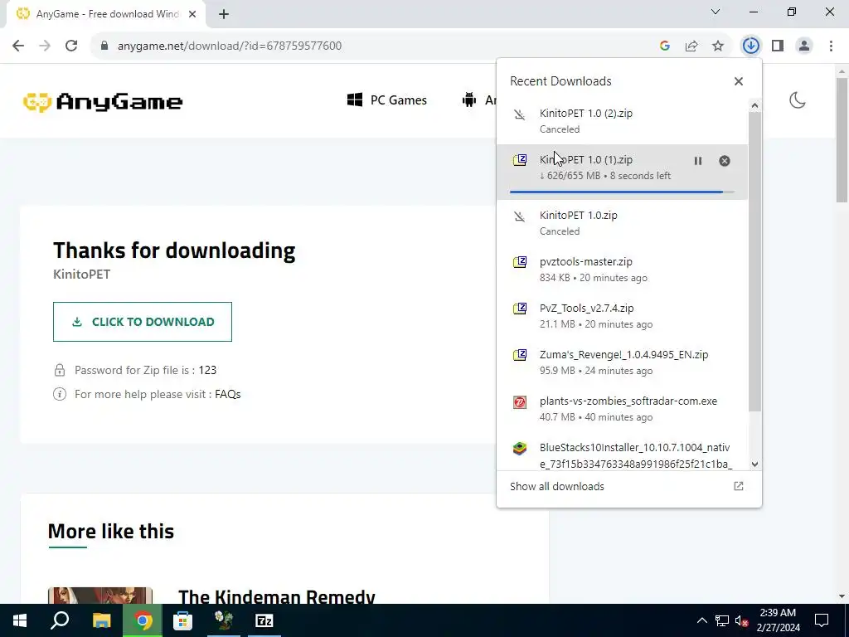Open Zuma's_Revenge! zip download entry
Image resolution: width=849 pixels, height=637 pixels.
pos(622,362)
